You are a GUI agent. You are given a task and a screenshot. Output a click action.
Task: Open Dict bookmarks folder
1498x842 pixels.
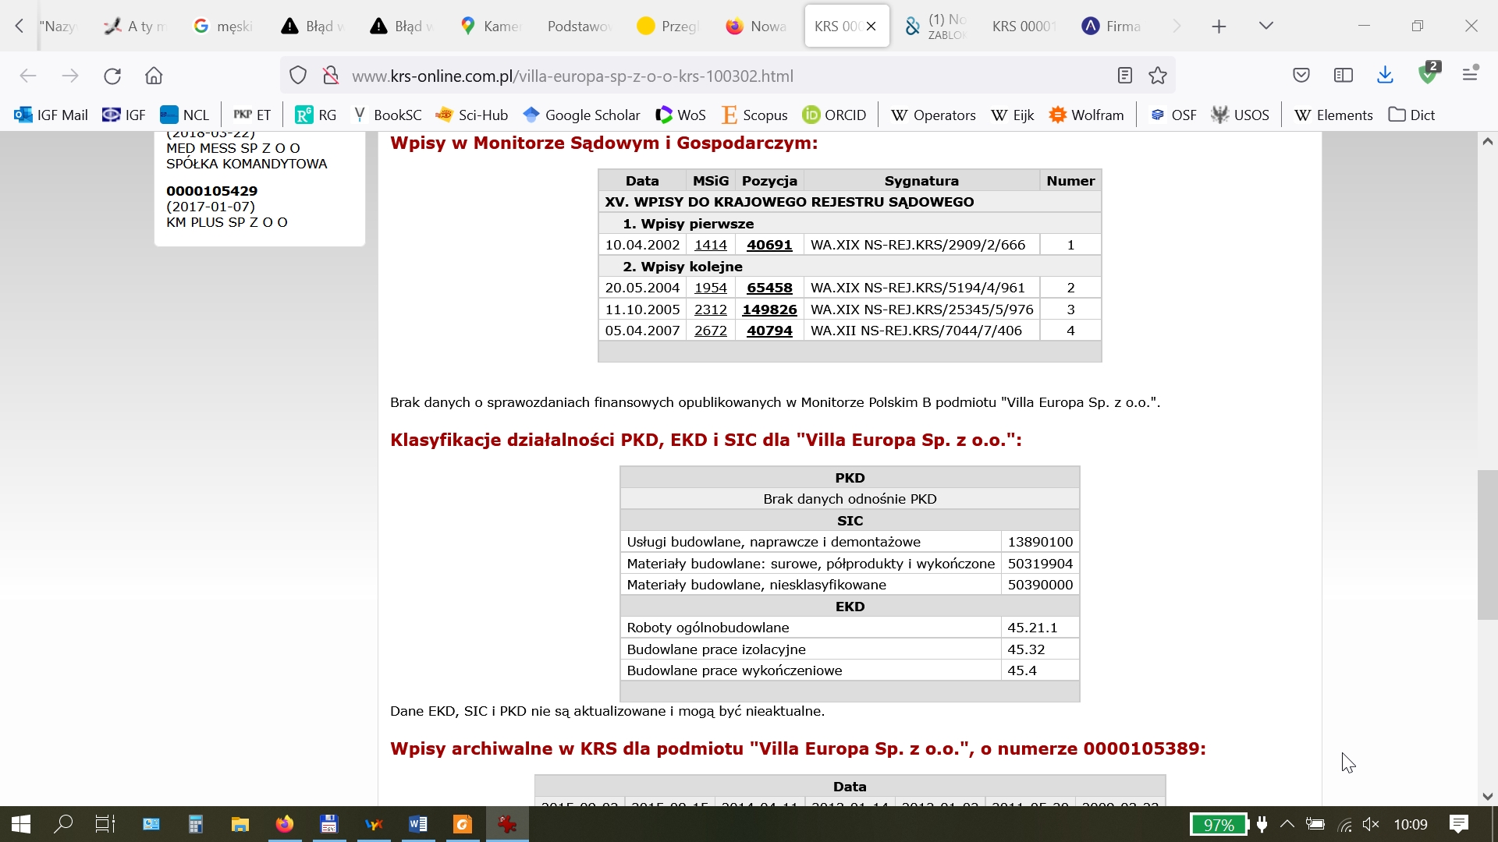tap(1411, 115)
